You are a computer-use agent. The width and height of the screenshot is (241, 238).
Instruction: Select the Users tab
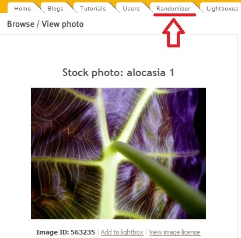pyautogui.click(x=131, y=9)
